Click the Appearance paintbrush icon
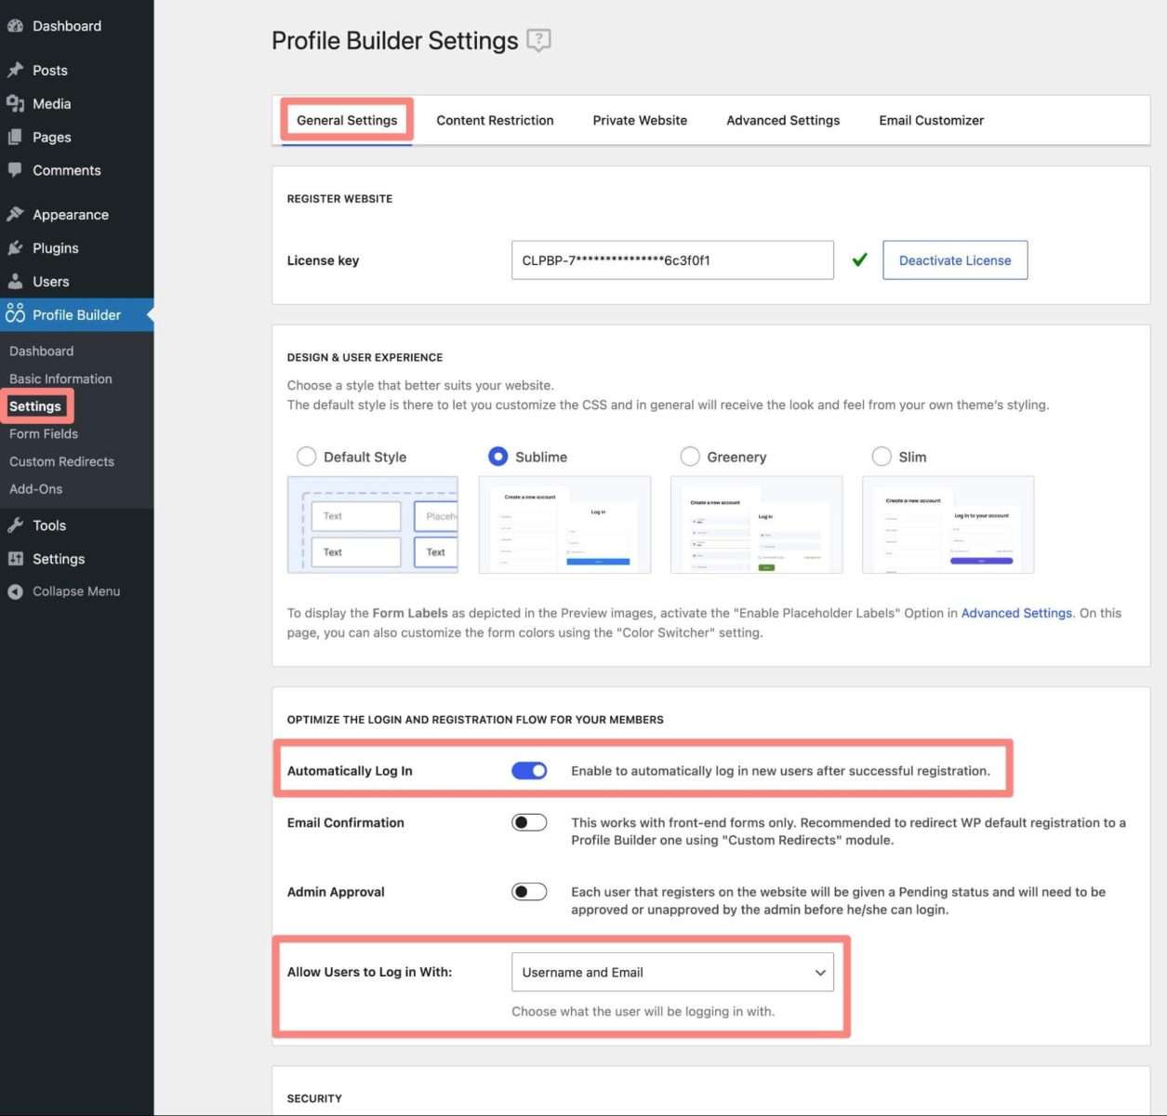Screen dimensions: 1167x1116 point(15,214)
